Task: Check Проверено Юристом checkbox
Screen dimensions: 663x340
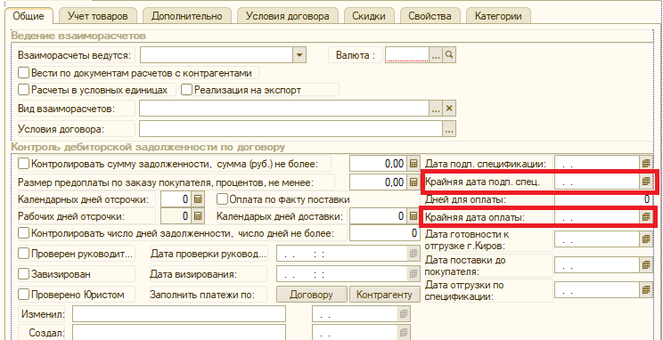Action: tap(24, 295)
